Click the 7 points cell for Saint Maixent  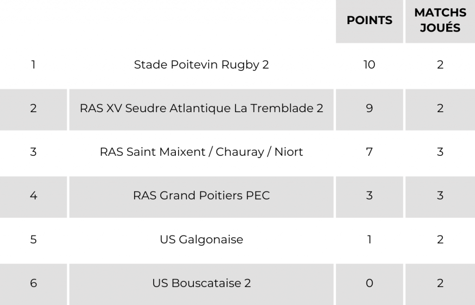click(369, 152)
